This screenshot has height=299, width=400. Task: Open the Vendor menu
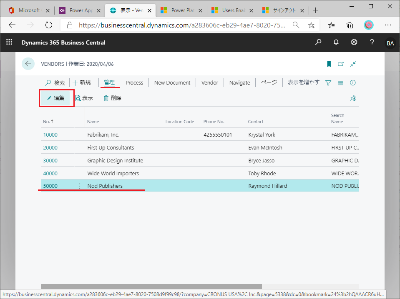point(210,83)
